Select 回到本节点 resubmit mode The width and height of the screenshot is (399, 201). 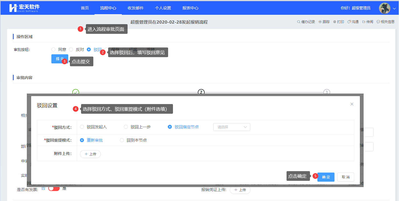click(122, 140)
